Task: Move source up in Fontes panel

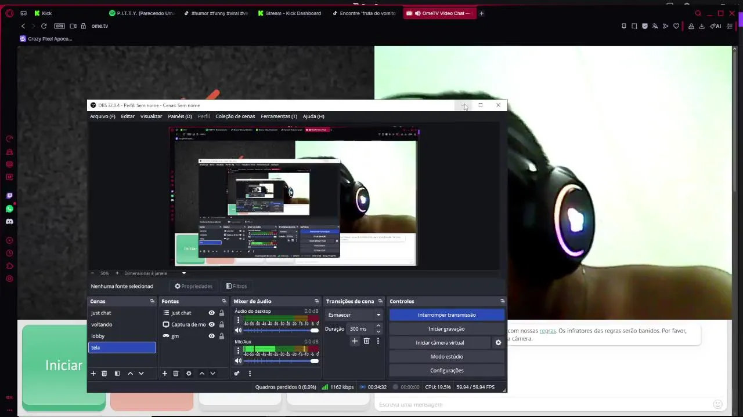Action: click(x=202, y=374)
